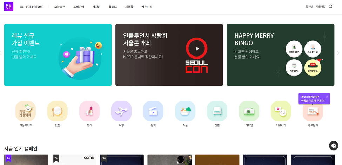Image resolution: width=342 pixels, height=165 pixels.
Task: Open the 인플루언서 박람회 서울콘 banner
Action: [169, 55]
